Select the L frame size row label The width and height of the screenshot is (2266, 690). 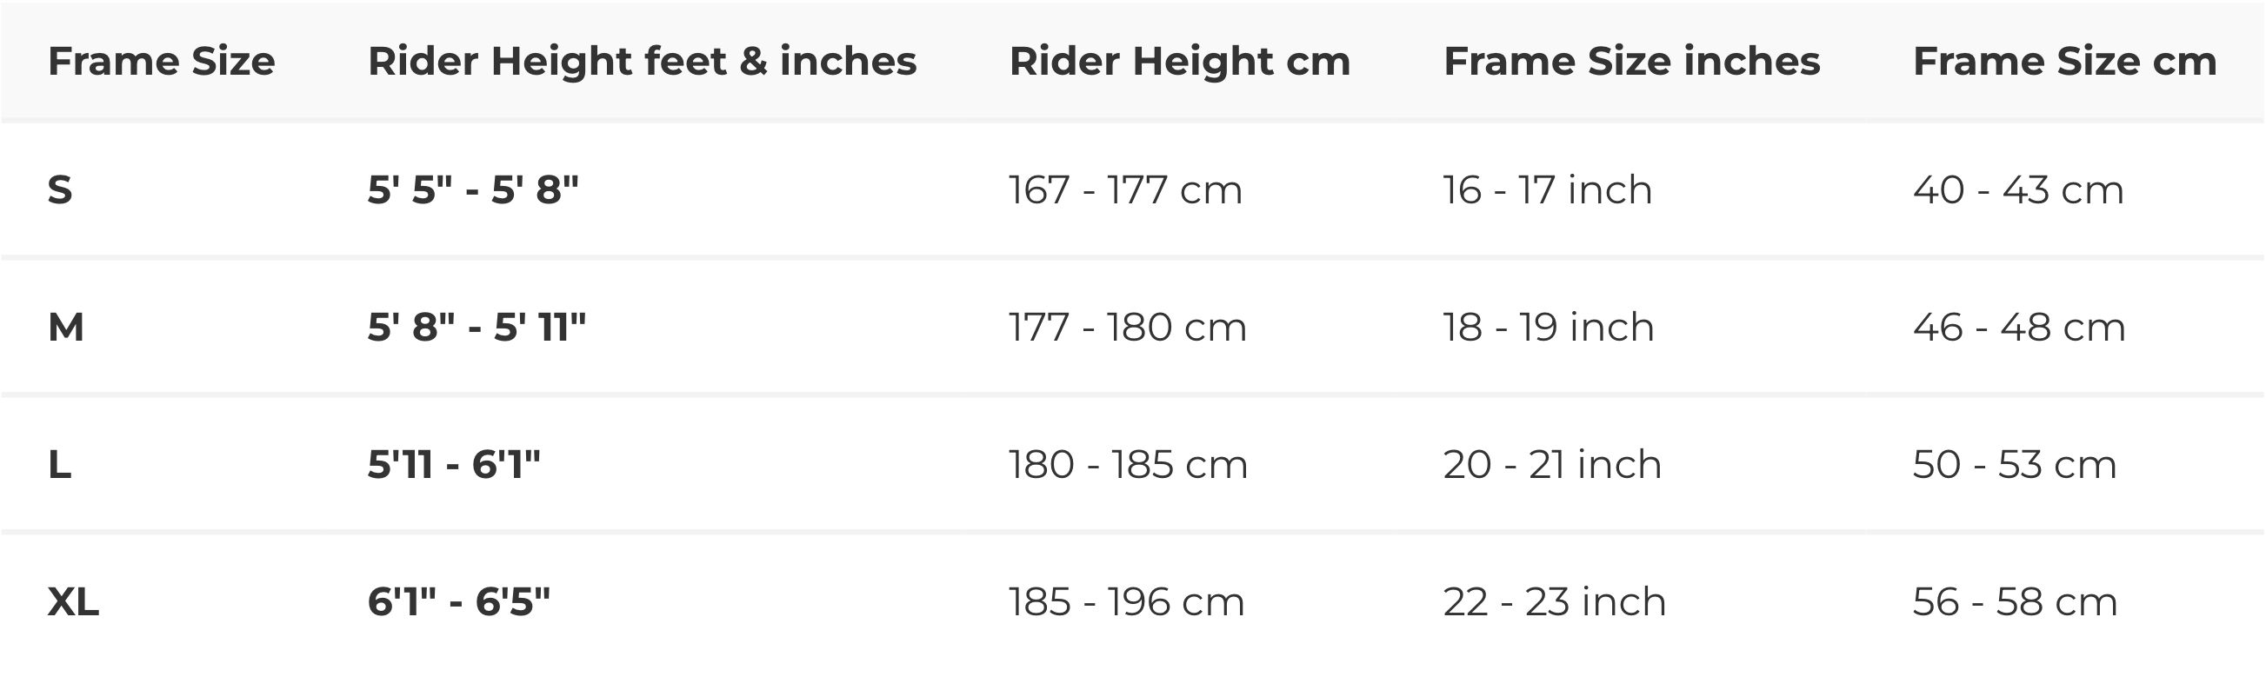60,464
